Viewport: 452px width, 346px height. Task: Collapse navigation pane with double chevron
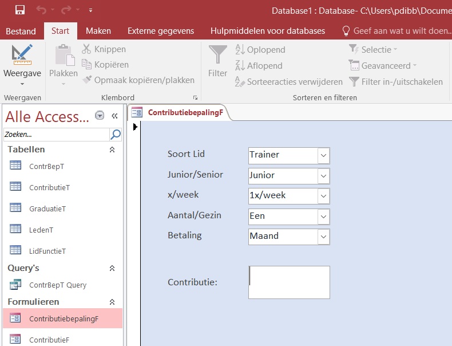pyautogui.click(x=114, y=116)
